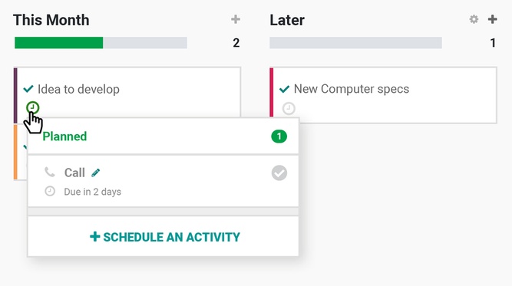
Task: Click Schedule an Activity button
Action: (165, 237)
